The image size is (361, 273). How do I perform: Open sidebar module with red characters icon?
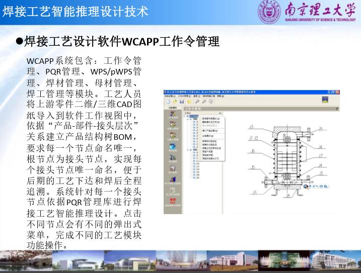tap(172, 202)
